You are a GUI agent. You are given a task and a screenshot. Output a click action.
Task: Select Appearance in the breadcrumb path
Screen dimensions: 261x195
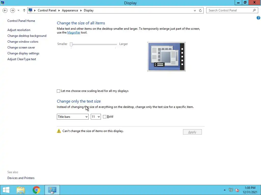[x=70, y=10]
